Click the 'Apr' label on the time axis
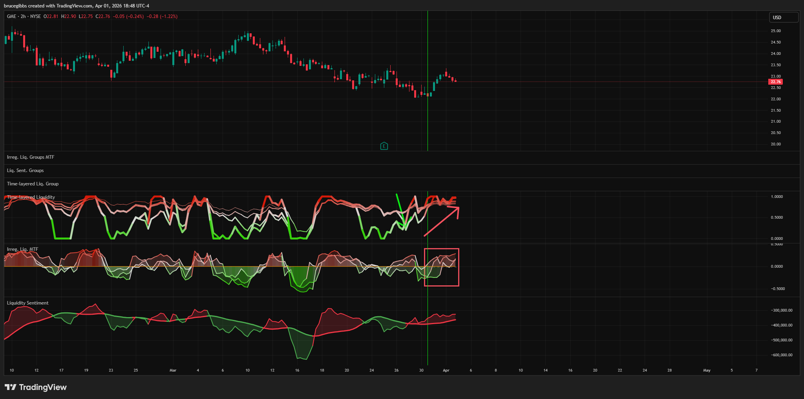Image resolution: width=804 pixels, height=399 pixels. pyautogui.click(x=446, y=370)
